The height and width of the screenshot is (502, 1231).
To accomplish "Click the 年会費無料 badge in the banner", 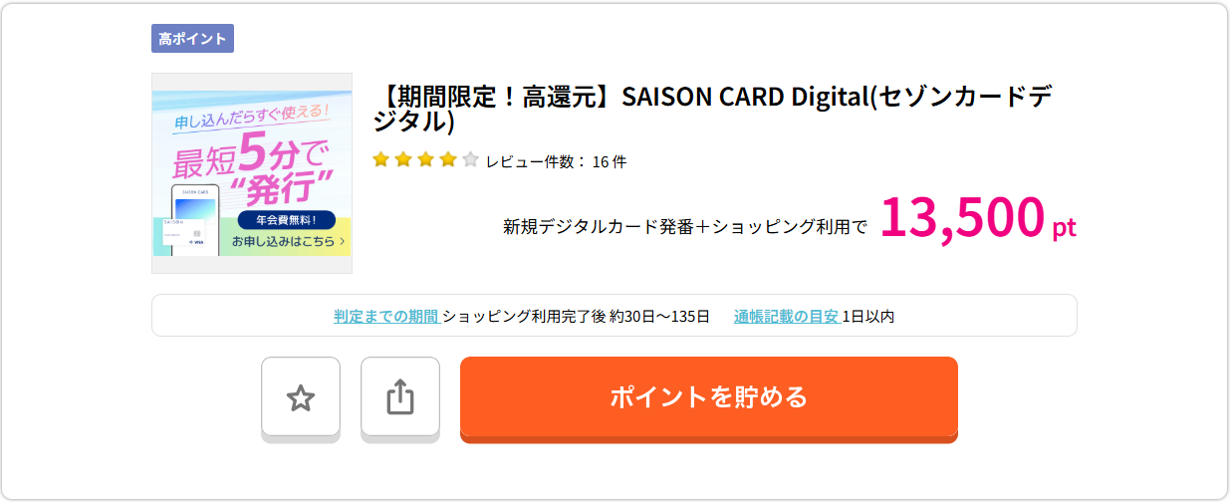I will pos(287,220).
